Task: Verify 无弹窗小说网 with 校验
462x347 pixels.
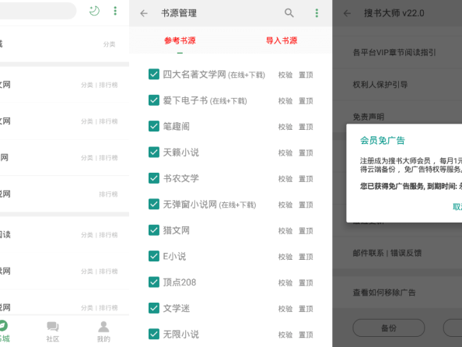Action: (285, 205)
